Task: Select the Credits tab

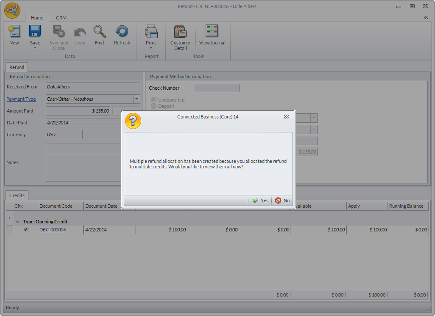Action: [x=17, y=195]
